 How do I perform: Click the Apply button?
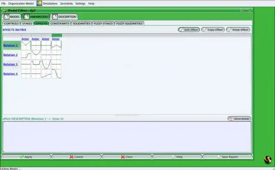(26, 157)
